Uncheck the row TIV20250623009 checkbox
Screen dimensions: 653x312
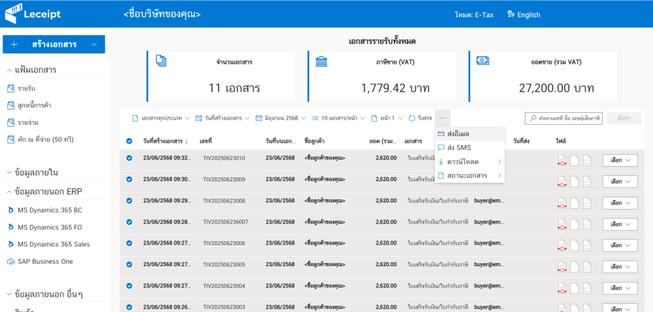pyautogui.click(x=129, y=179)
